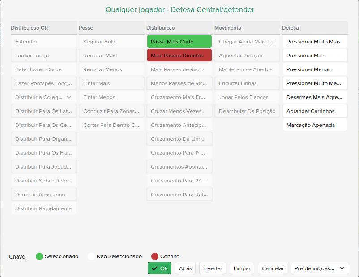Enable Marcação Apertada instruction
Viewport: 359px width, 277px height.
[315, 125]
